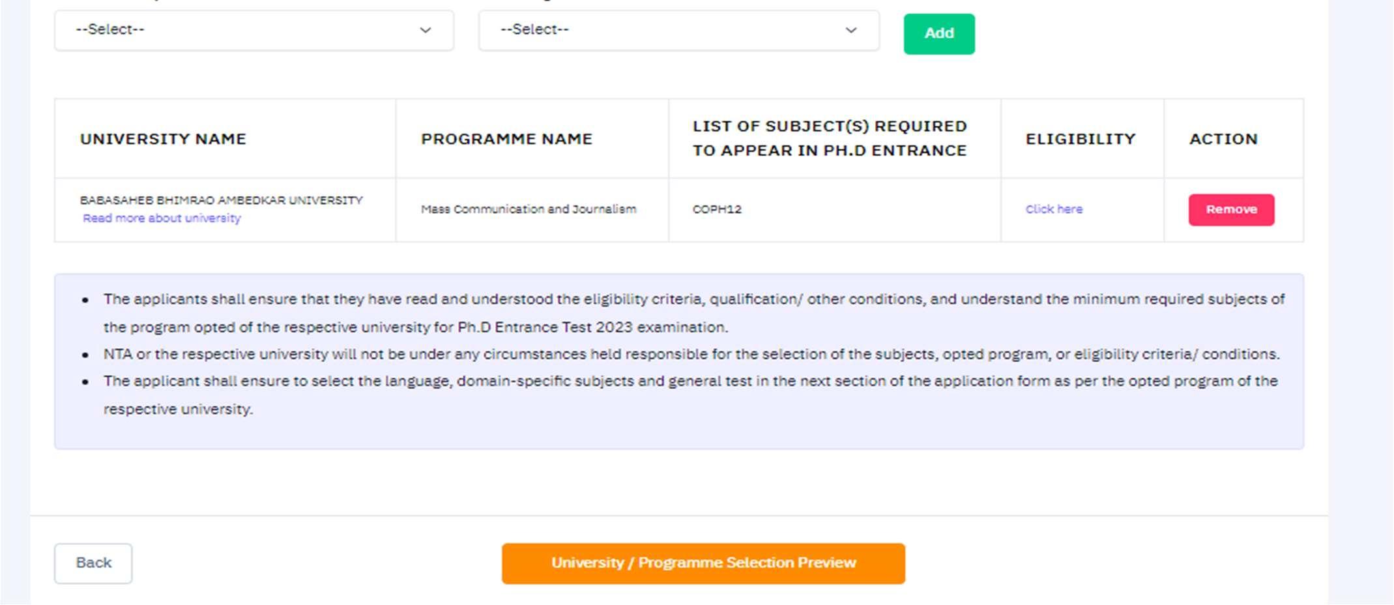Click the NTA responsibility disclaimer line
Viewport: 1394px width, 605px height.
coord(691,354)
